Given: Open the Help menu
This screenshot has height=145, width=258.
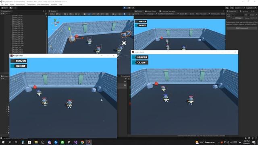Looking at the screenshot, I should coord(60,4).
